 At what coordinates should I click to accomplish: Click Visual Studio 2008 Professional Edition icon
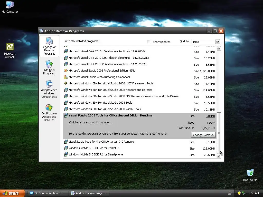coord(66,71)
